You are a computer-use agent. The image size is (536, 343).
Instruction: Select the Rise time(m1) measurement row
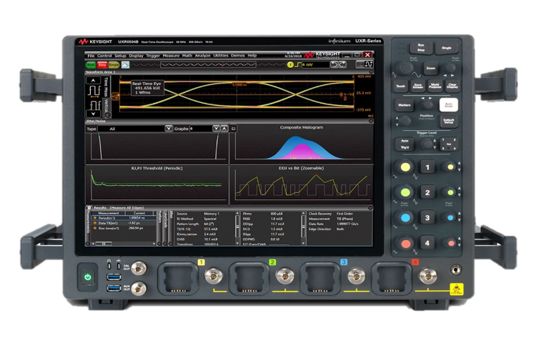123,228
